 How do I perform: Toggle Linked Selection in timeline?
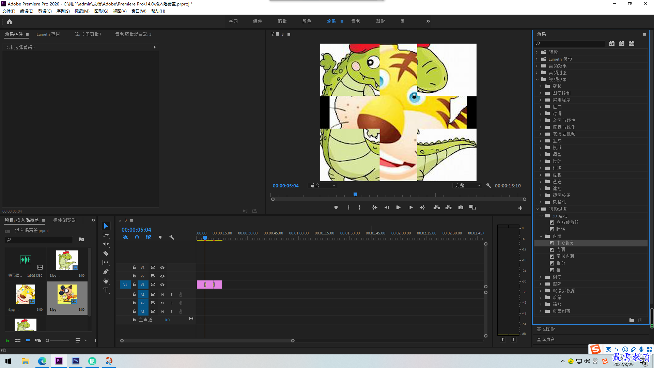point(149,237)
